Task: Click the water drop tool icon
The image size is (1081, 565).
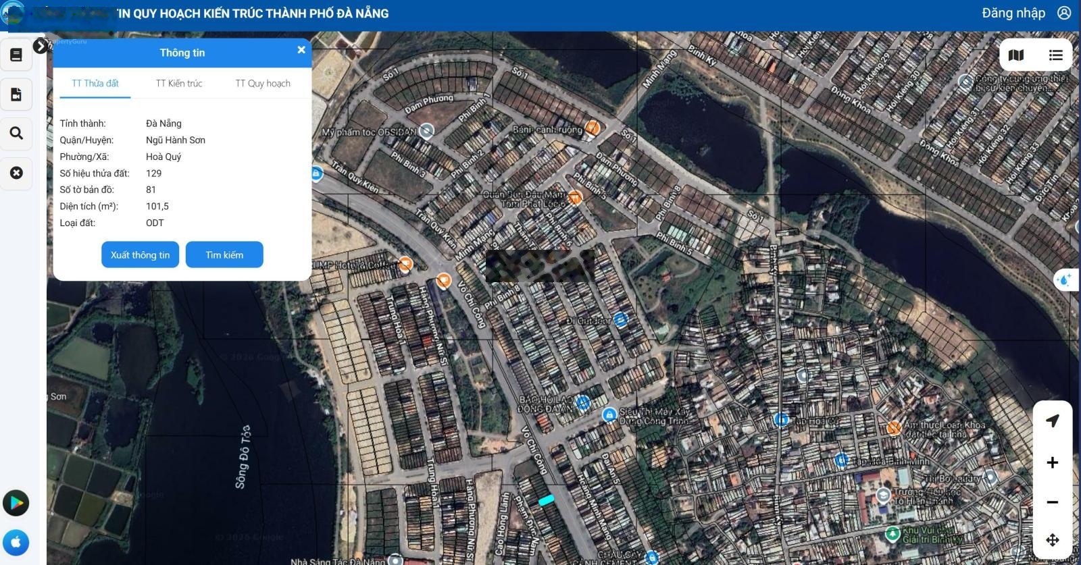Action: (x=1065, y=279)
